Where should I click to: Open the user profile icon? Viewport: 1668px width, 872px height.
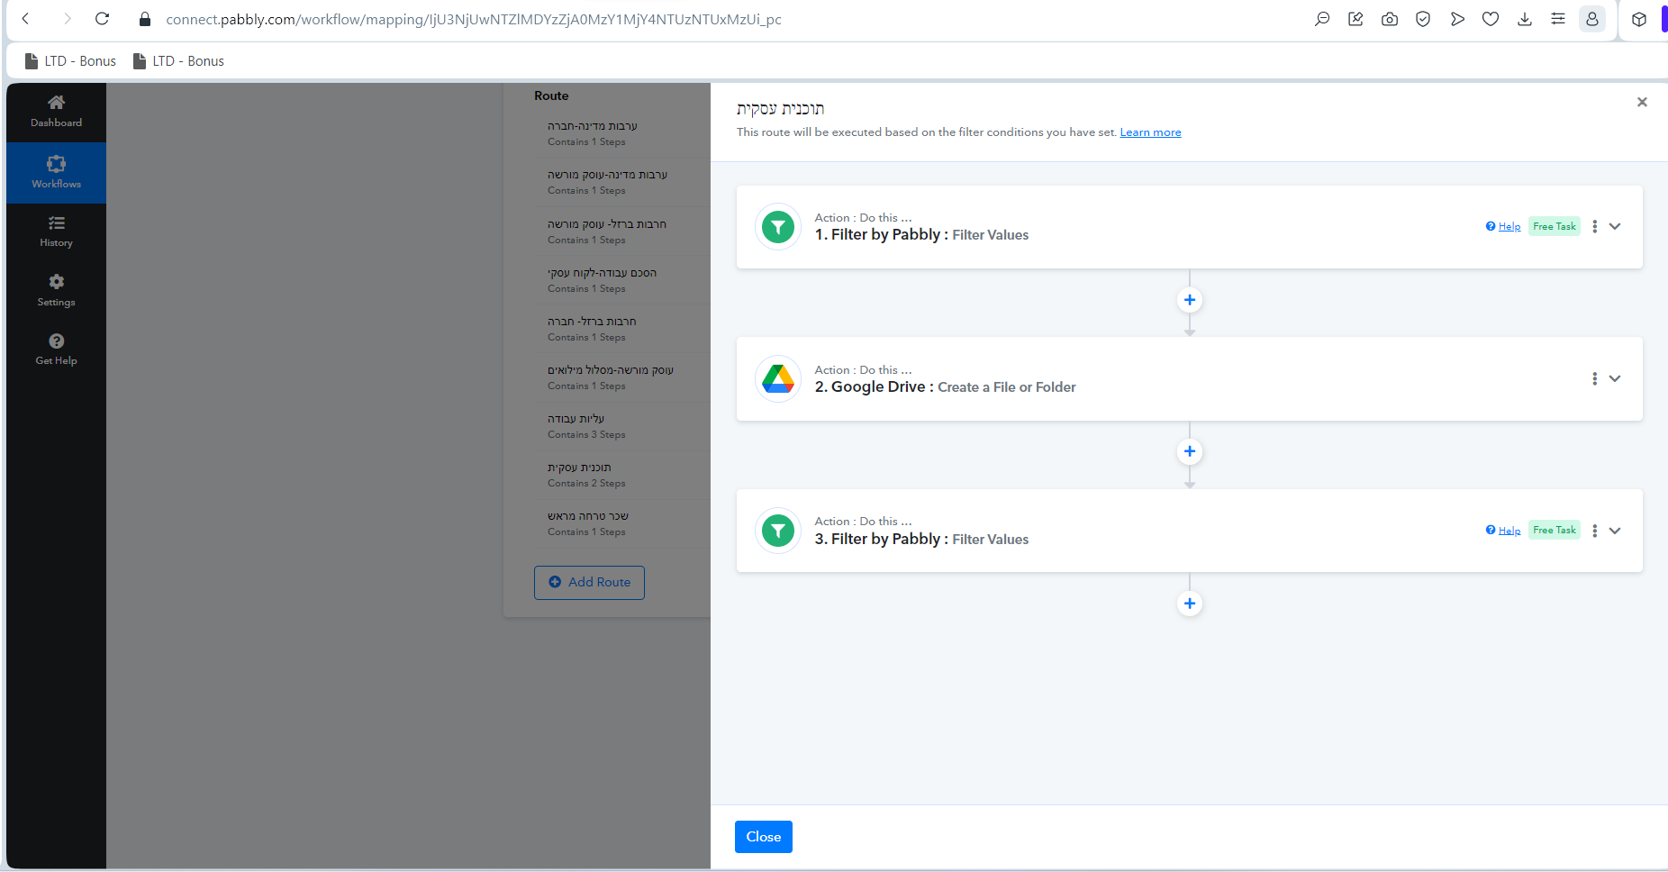click(1592, 19)
